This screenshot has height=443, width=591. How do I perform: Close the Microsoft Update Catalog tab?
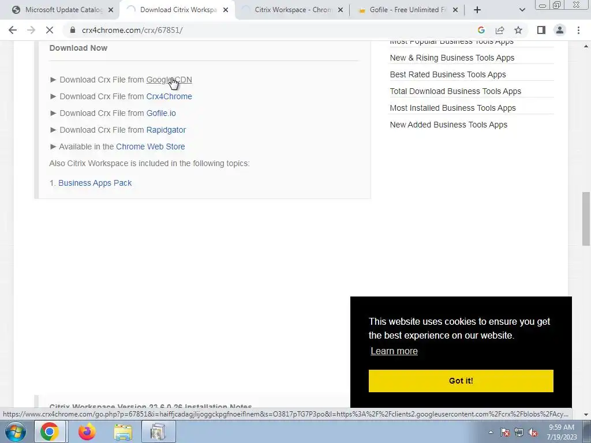click(x=111, y=10)
